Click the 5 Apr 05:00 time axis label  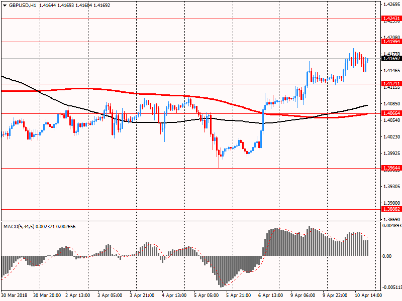click(207, 295)
